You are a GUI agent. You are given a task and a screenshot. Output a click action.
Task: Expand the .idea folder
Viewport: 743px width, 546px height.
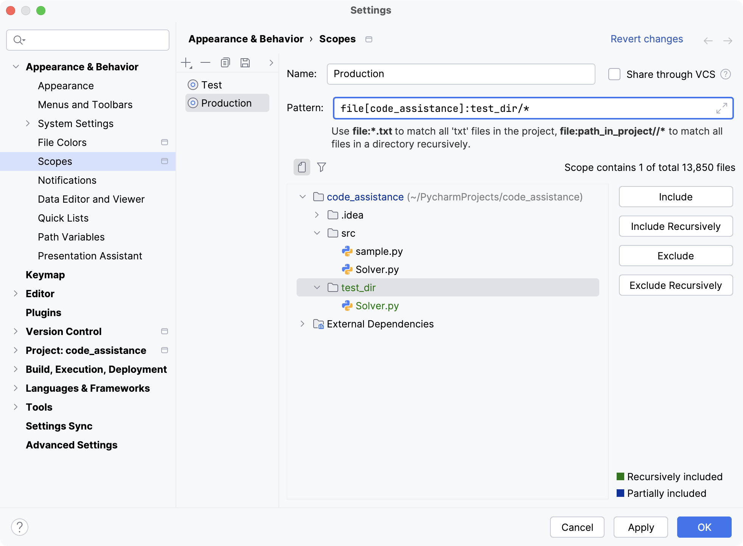point(317,215)
